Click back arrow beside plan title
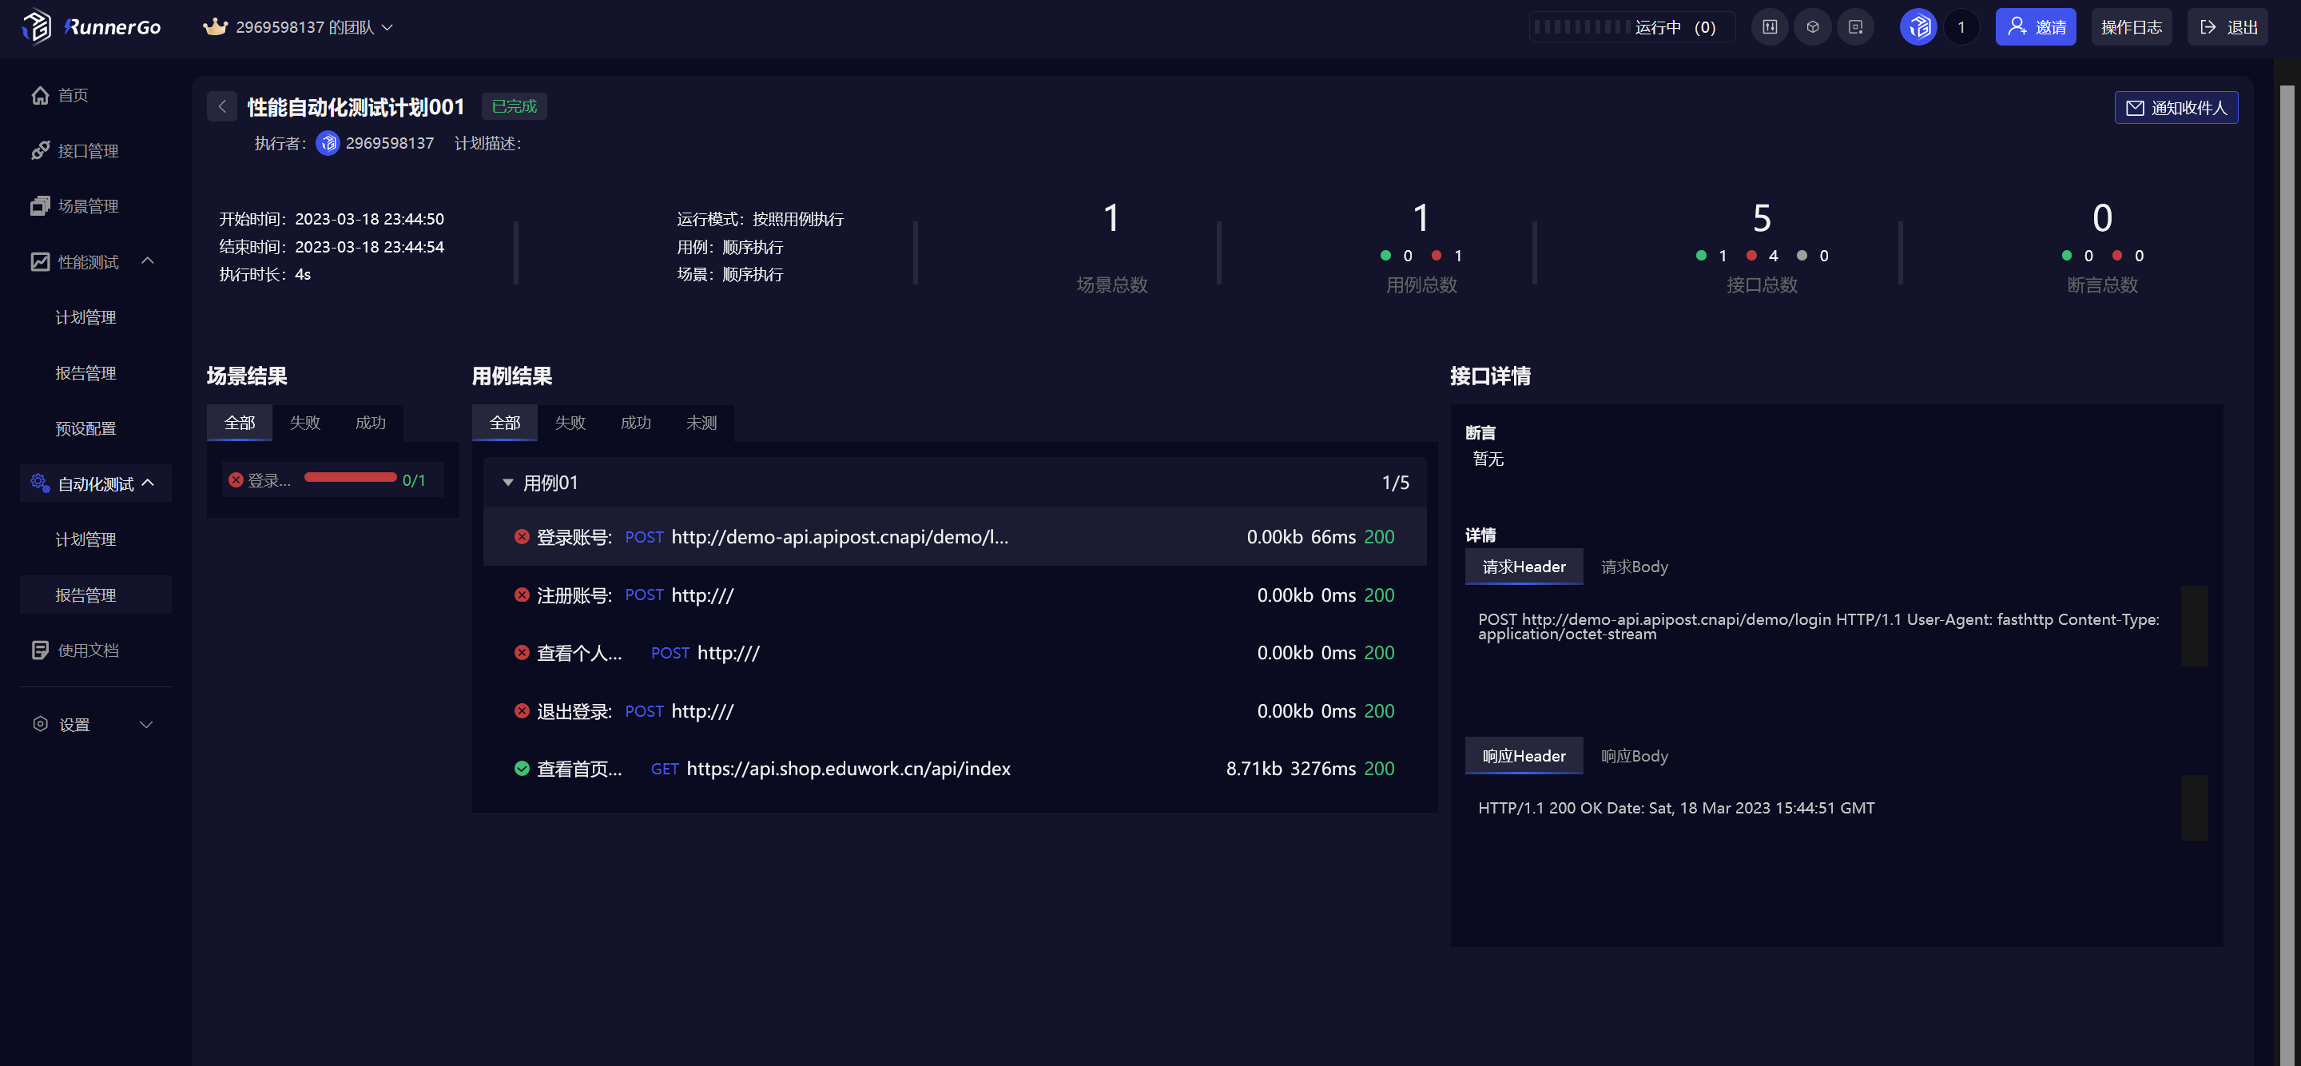 click(221, 106)
